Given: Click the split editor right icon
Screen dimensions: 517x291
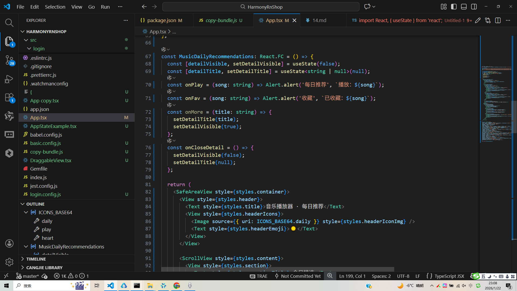Looking at the screenshot, I should point(498,20).
